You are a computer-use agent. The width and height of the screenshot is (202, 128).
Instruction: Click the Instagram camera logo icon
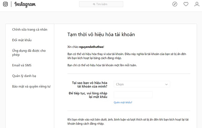pos(5,4)
